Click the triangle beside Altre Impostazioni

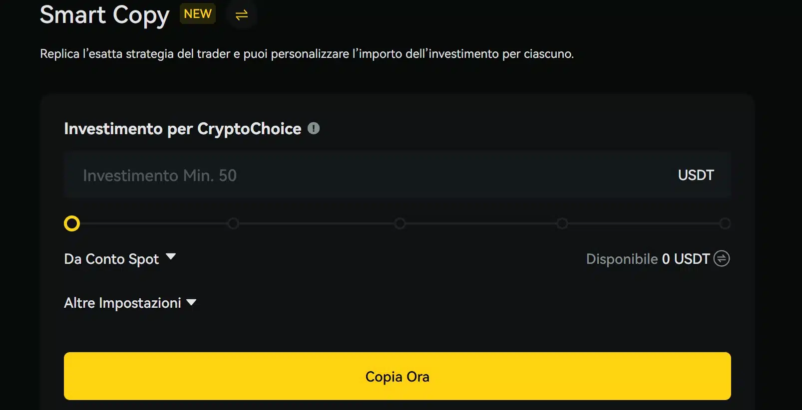point(191,301)
